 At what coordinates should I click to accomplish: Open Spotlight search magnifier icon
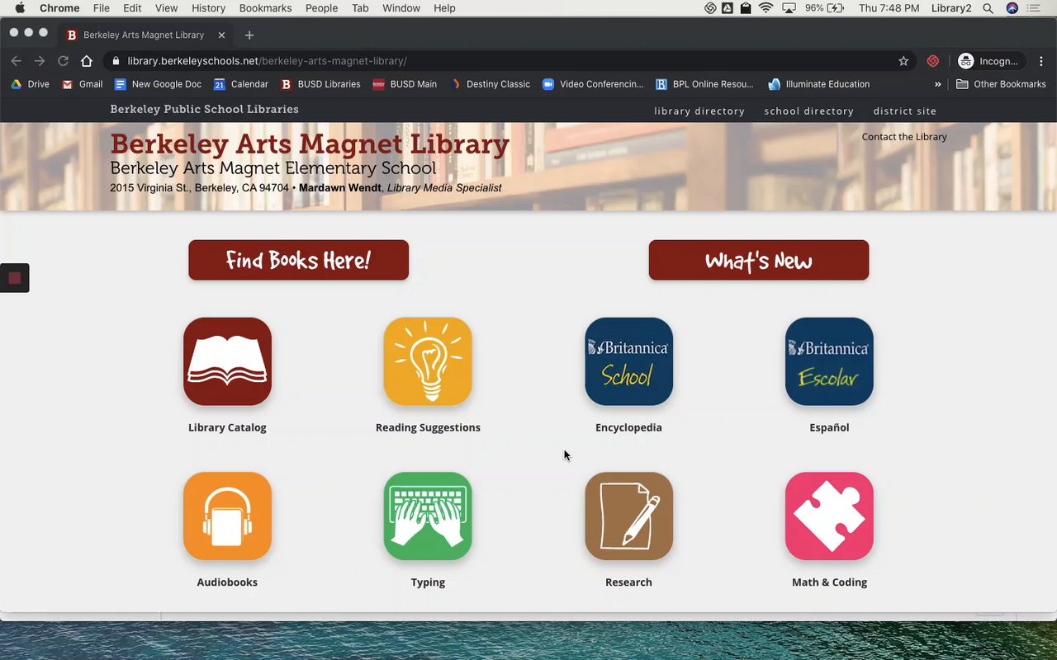[x=988, y=8]
